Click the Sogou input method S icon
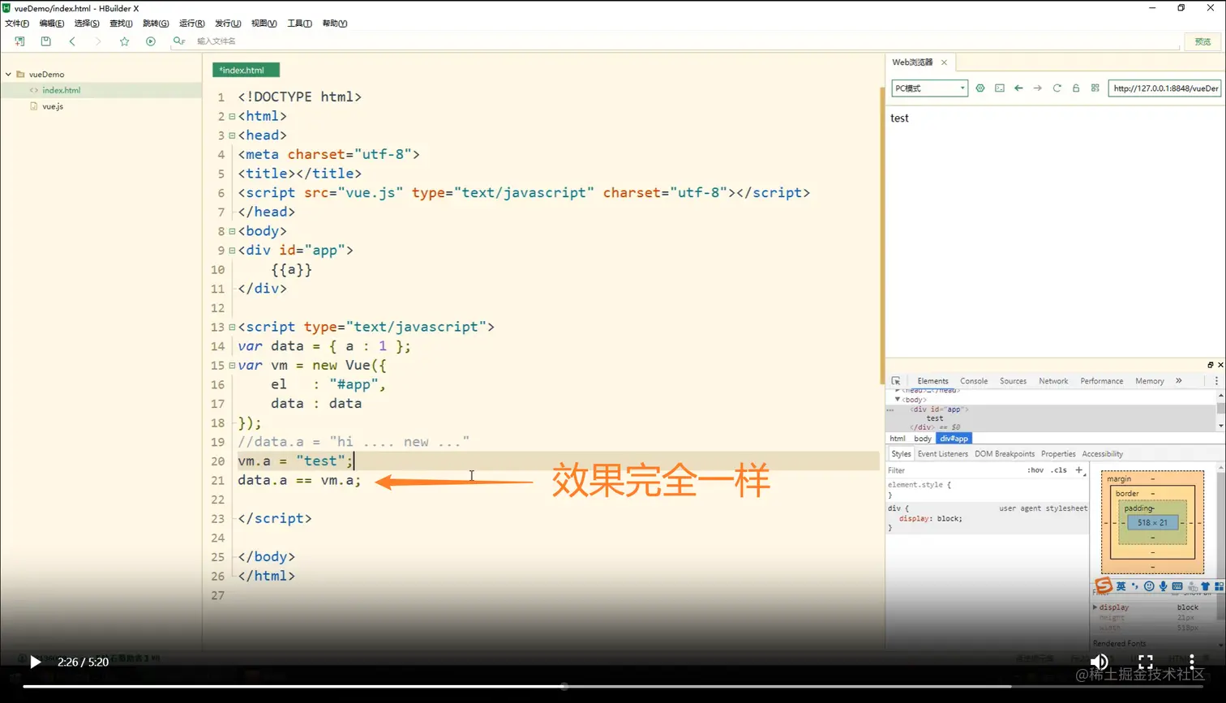1226x703 pixels. coord(1103,585)
